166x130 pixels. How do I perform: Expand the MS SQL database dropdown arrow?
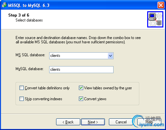[110, 56]
